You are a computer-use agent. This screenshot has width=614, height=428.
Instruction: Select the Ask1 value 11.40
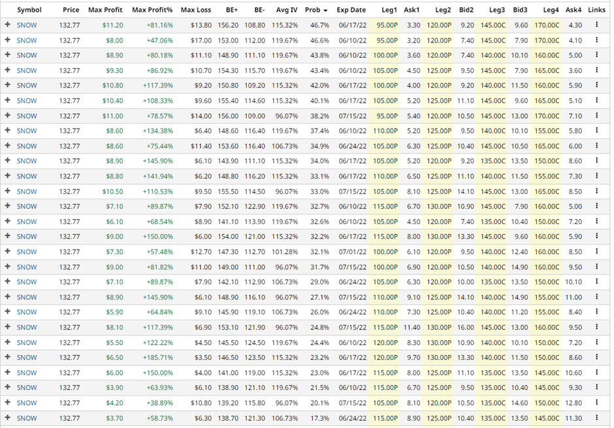tap(412, 327)
